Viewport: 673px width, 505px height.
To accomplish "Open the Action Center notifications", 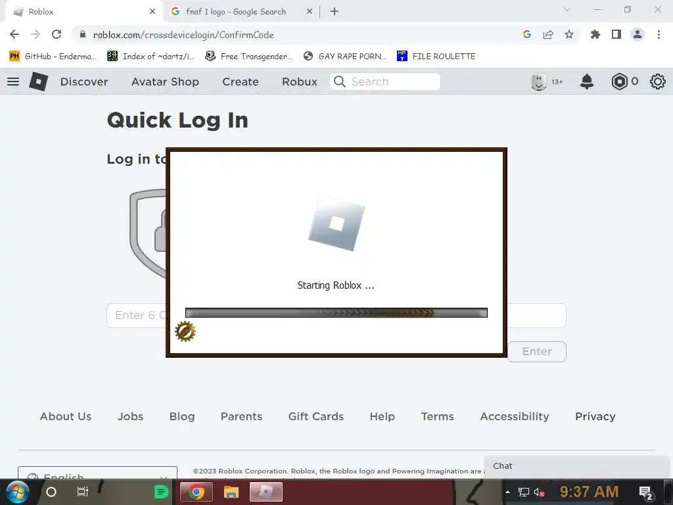I will pyautogui.click(x=647, y=493).
